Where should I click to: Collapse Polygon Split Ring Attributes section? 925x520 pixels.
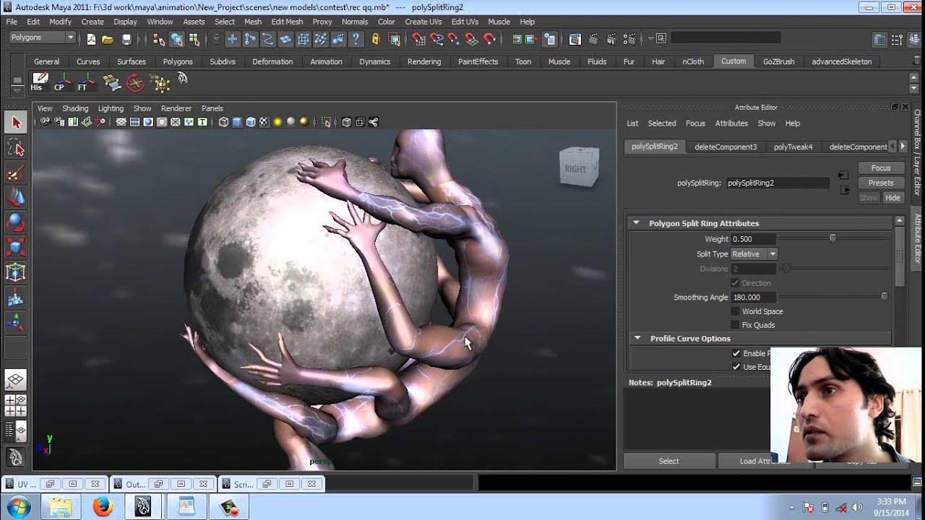click(x=636, y=223)
